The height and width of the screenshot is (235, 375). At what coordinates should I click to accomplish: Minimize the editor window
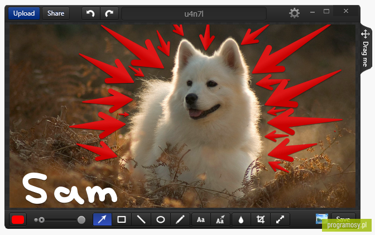[x=312, y=12]
